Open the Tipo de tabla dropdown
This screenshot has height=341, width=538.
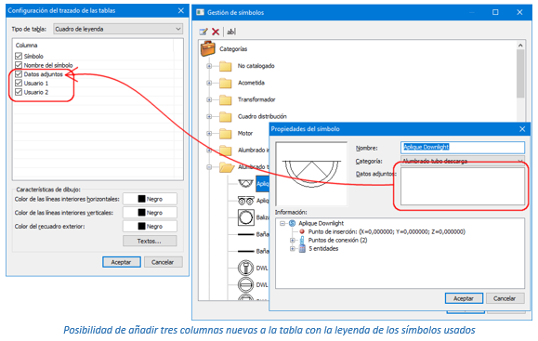118,29
